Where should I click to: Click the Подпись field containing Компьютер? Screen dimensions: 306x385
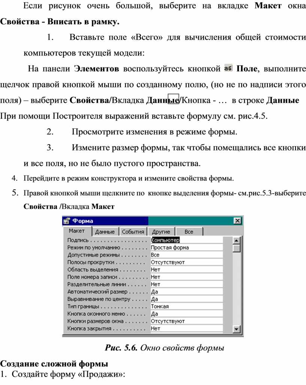[186, 240]
